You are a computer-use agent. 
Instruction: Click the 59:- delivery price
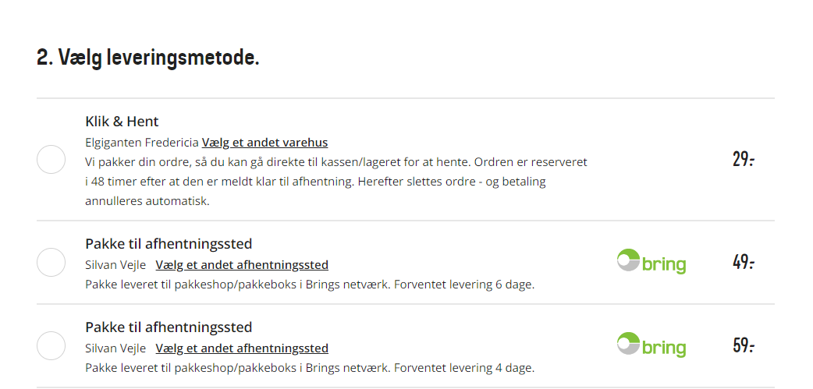[x=743, y=345]
